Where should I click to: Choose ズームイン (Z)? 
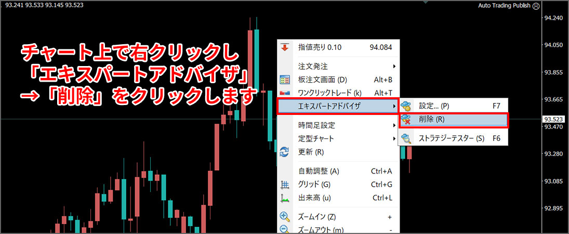(338, 217)
